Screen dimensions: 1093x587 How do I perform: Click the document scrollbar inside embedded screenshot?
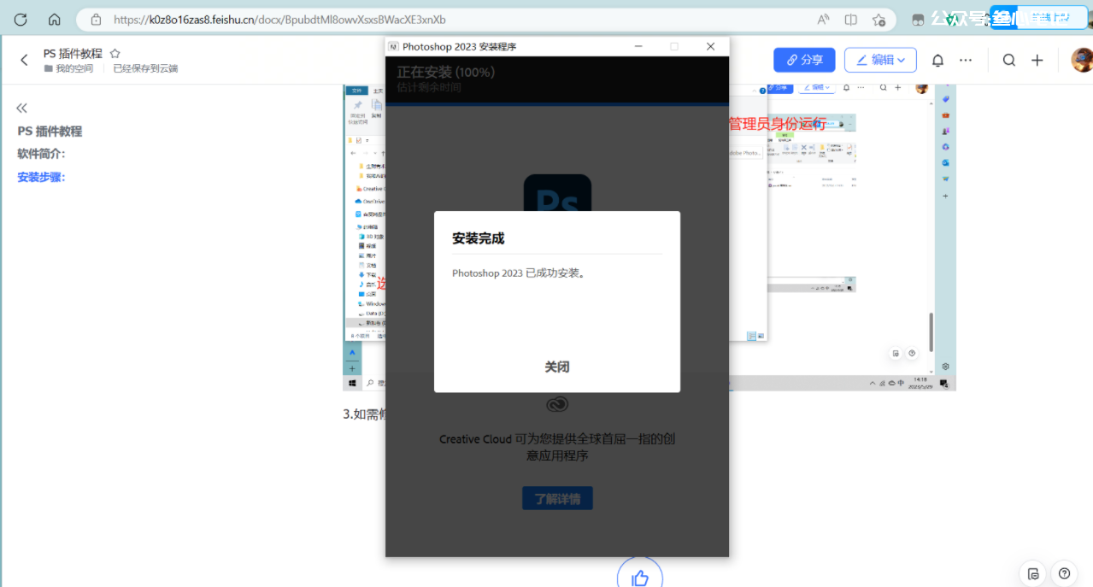point(931,332)
